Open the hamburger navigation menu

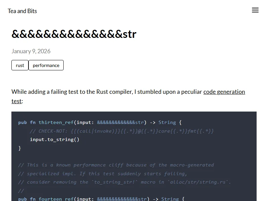point(255,10)
